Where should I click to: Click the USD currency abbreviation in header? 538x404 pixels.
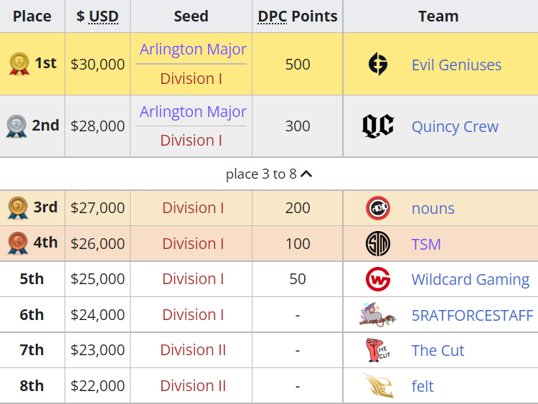point(104,17)
